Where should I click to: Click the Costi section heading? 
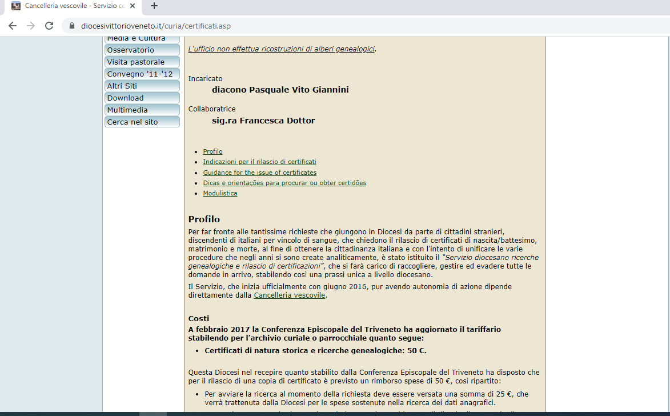click(199, 318)
